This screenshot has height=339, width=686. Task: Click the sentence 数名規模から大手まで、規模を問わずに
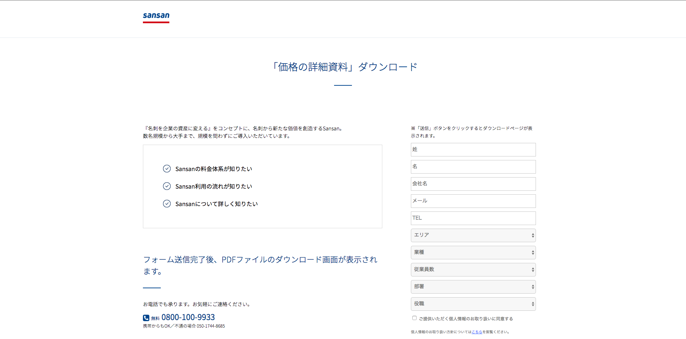(x=217, y=136)
